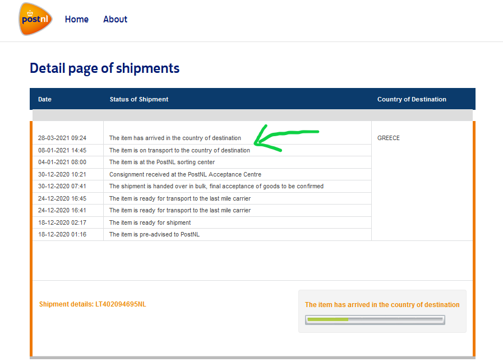Viewport: 503px width, 362px height.
Task: Select last mile carrier status at 16:41
Action: click(x=180, y=210)
